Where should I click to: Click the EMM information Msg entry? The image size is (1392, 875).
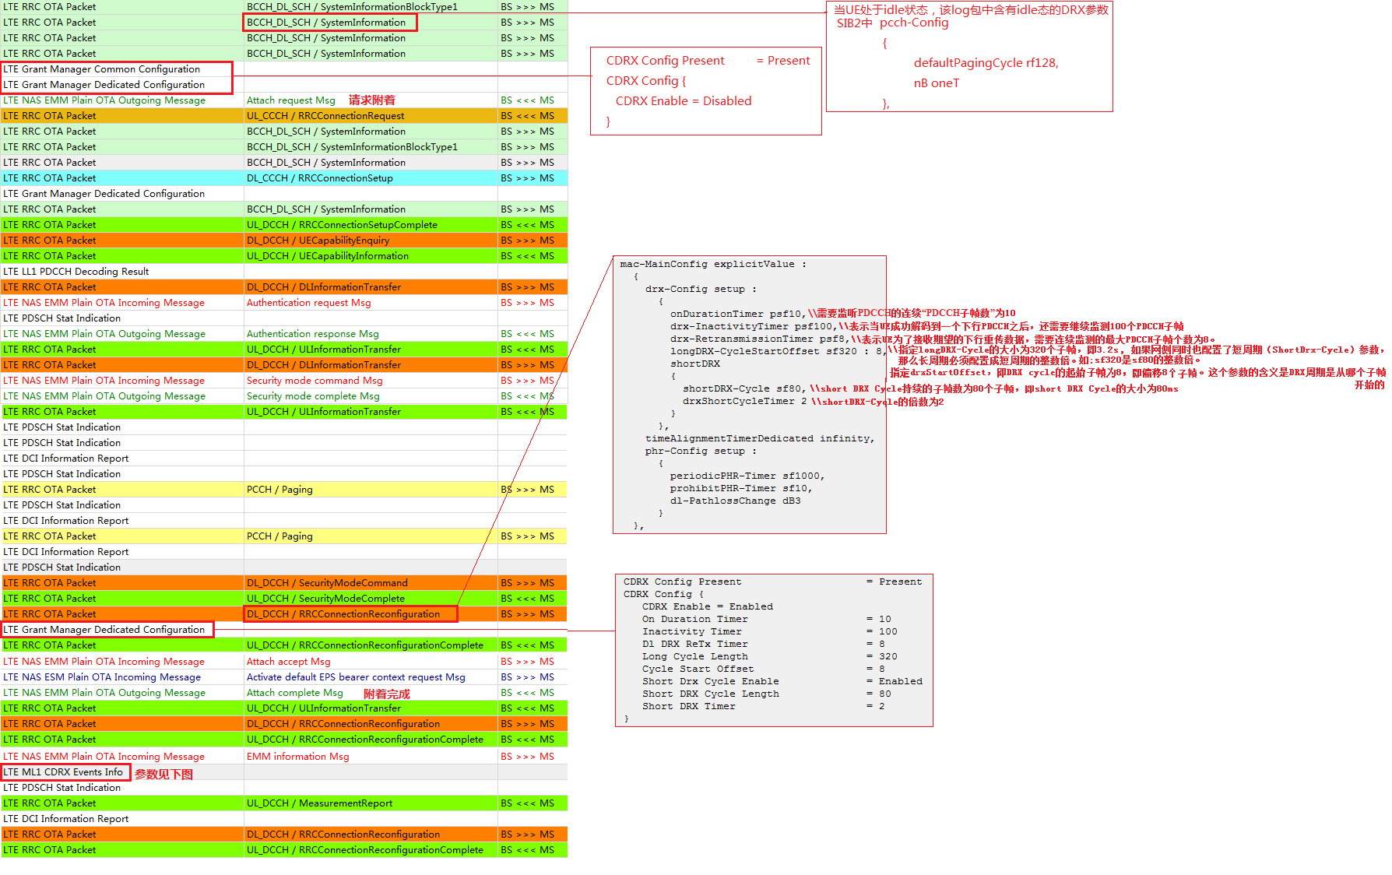point(298,757)
